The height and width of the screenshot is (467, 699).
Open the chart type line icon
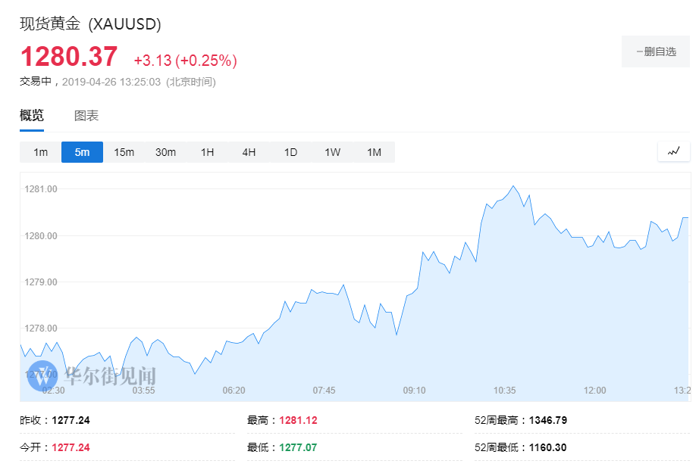673,151
